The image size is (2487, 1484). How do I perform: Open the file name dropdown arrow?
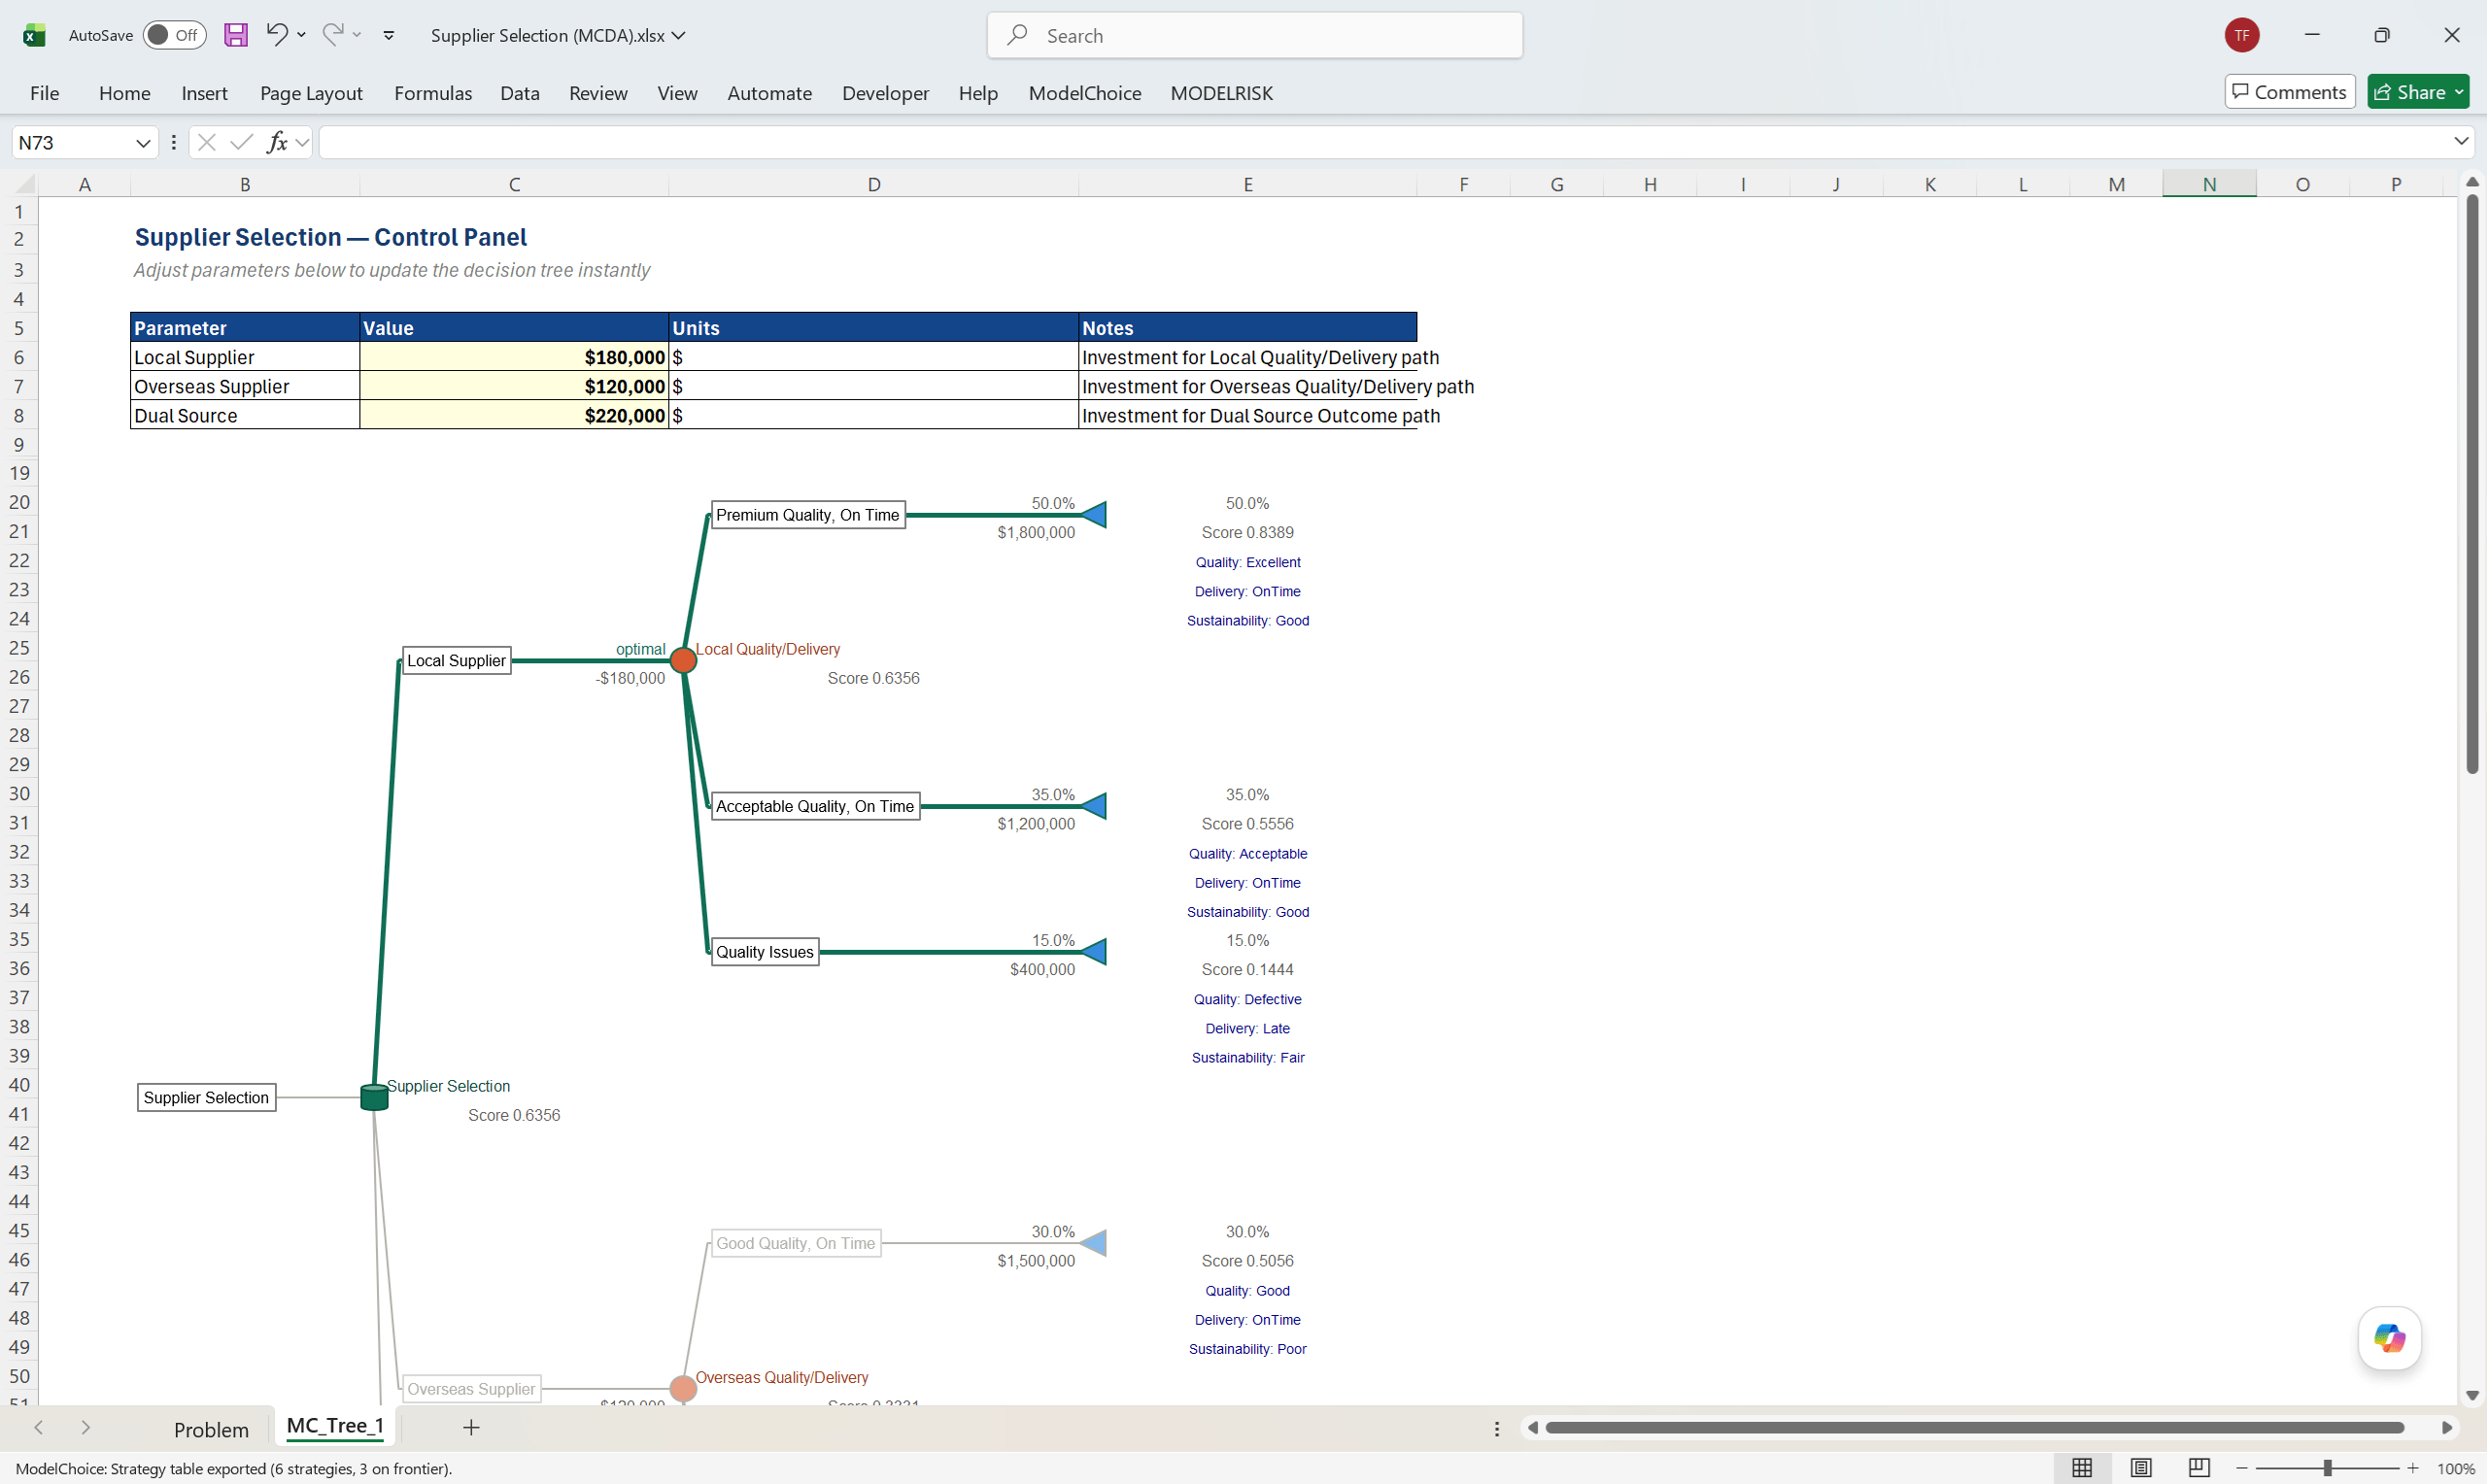click(x=679, y=35)
